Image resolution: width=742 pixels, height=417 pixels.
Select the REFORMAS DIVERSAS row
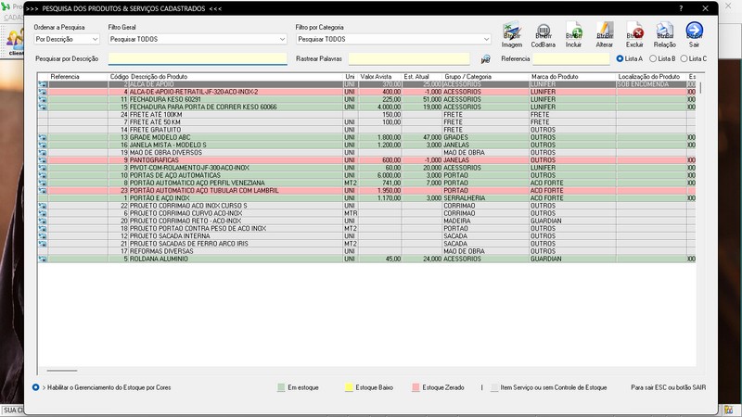point(366,251)
